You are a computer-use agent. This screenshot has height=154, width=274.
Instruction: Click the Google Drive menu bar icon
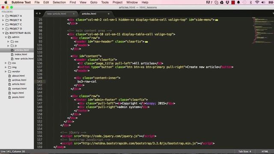[222, 2]
